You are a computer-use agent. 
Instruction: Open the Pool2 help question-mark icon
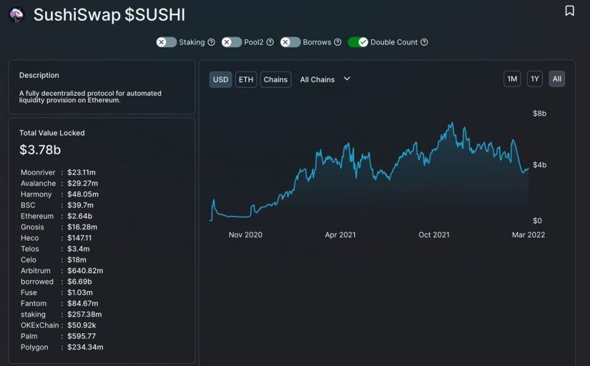(x=270, y=42)
